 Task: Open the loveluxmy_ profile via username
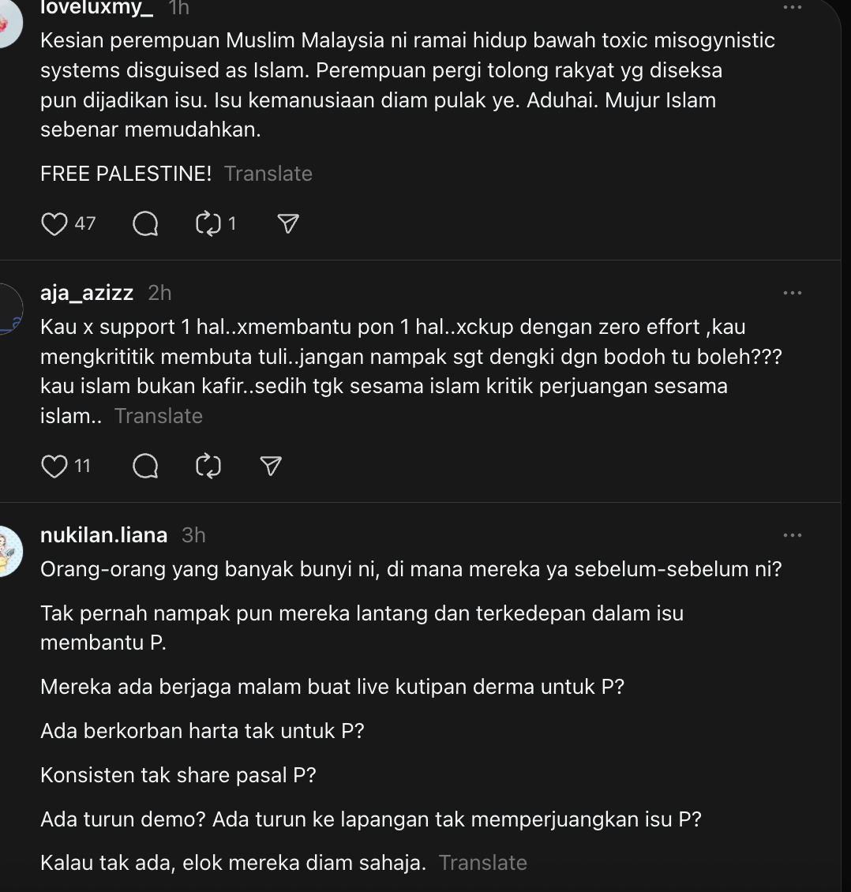[x=96, y=8]
